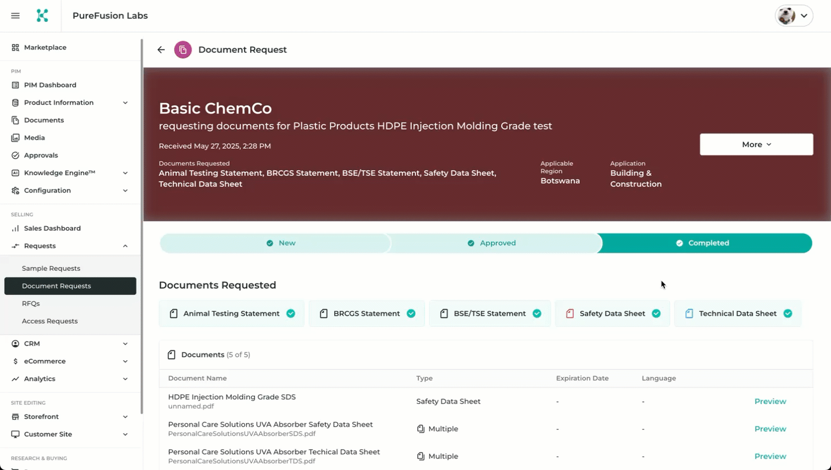Expand the CRM submenu
Image resolution: width=831 pixels, height=470 pixels.
click(125, 344)
